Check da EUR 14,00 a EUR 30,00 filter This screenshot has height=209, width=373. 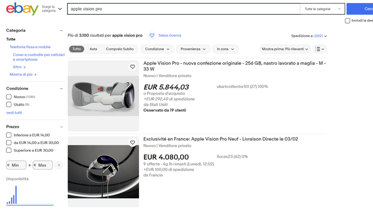click(x=9, y=142)
